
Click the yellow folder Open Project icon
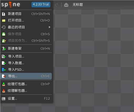pos(4,21)
